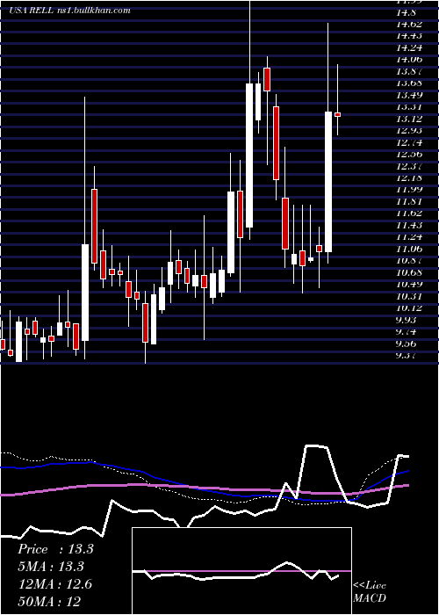
Task: Click the 10.49 price axis label
Action: [x=409, y=285]
